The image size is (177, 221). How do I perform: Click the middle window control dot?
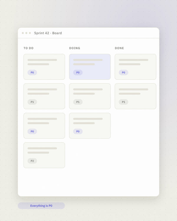[26, 33]
